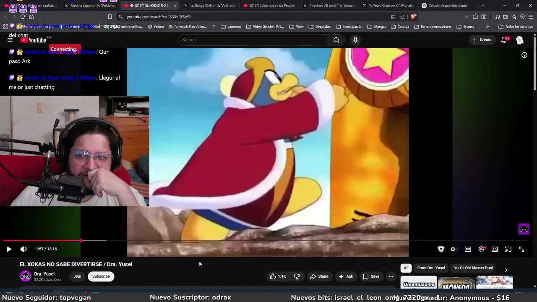537x302 pixels.
Task: Show more filter chips with right arrow
Action: (x=506, y=270)
